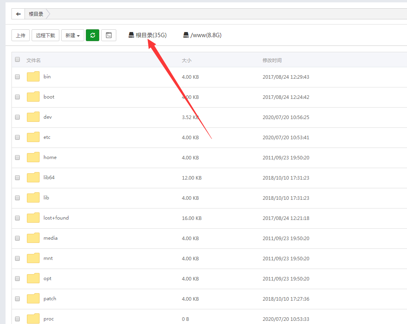Image resolution: width=407 pixels, height=324 pixels.
Task: Open folder name link opt
Action: click(47, 279)
